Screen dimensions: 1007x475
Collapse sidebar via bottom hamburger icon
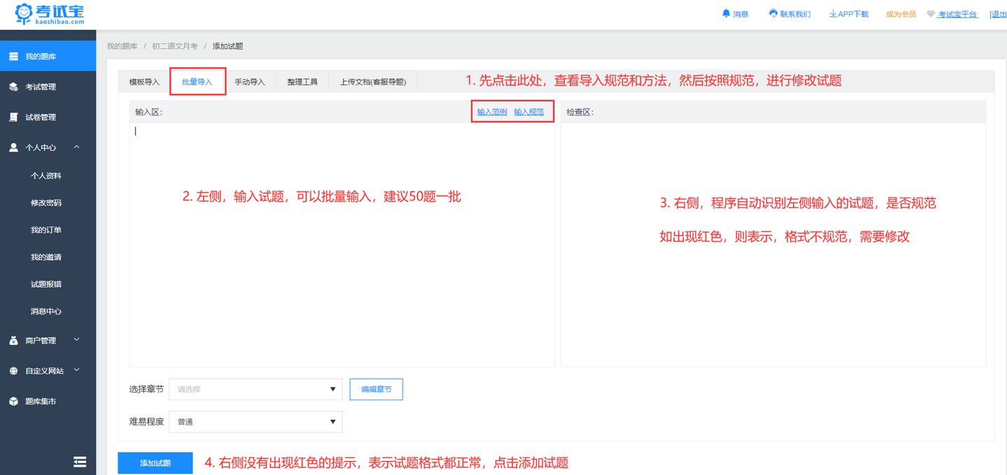(80, 461)
